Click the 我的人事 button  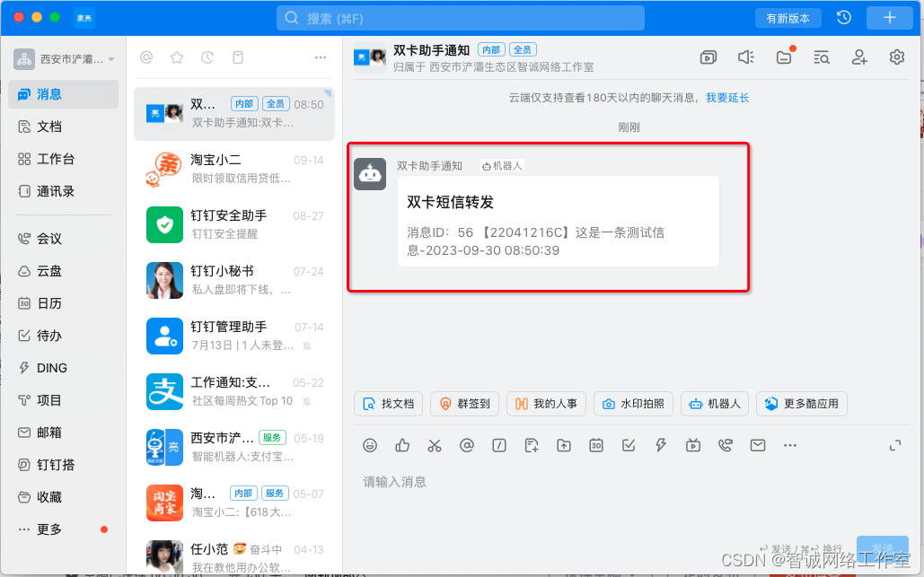tap(546, 404)
